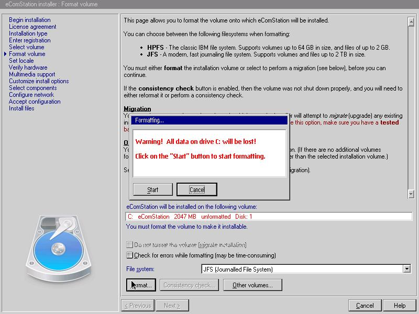The width and height of the screenshot is (419, 314).
Task: Go to Select components step
Action: tap(33, 88)
